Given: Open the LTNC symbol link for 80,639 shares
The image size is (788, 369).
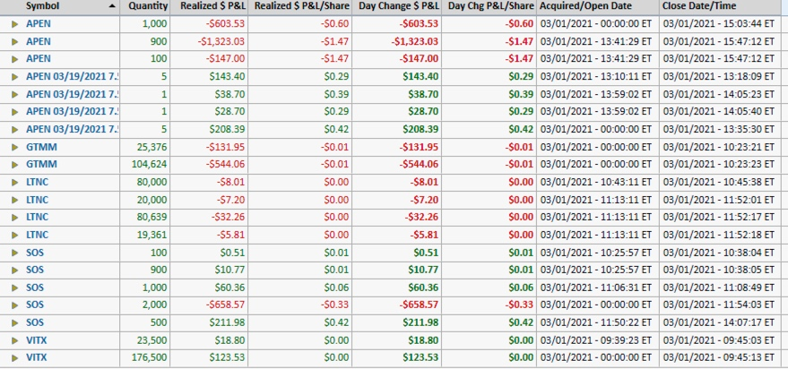Looking at the screenshot, I should (38, 217).
